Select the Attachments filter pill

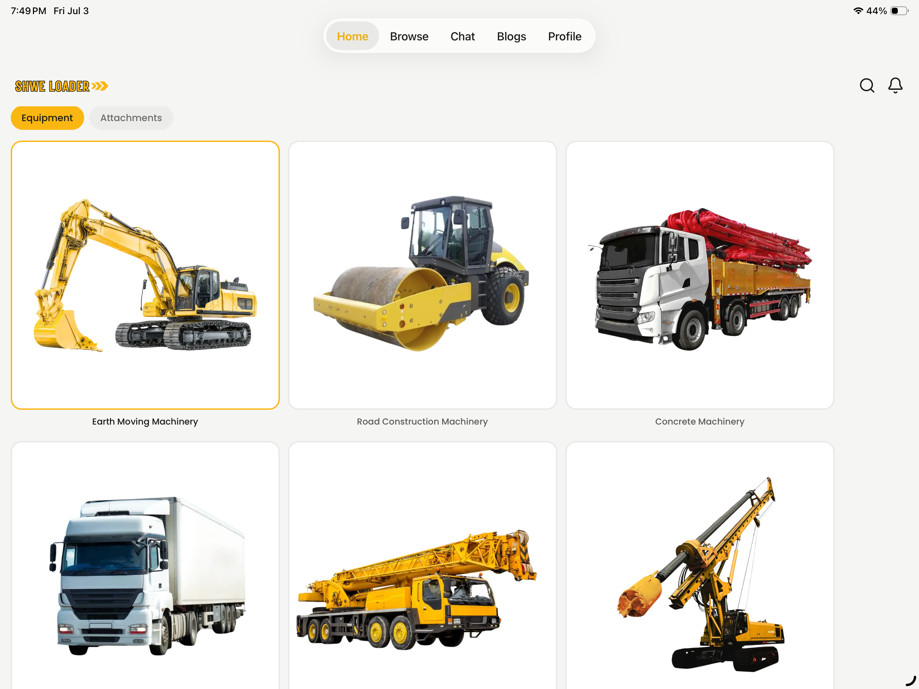(x=131, y=118)
